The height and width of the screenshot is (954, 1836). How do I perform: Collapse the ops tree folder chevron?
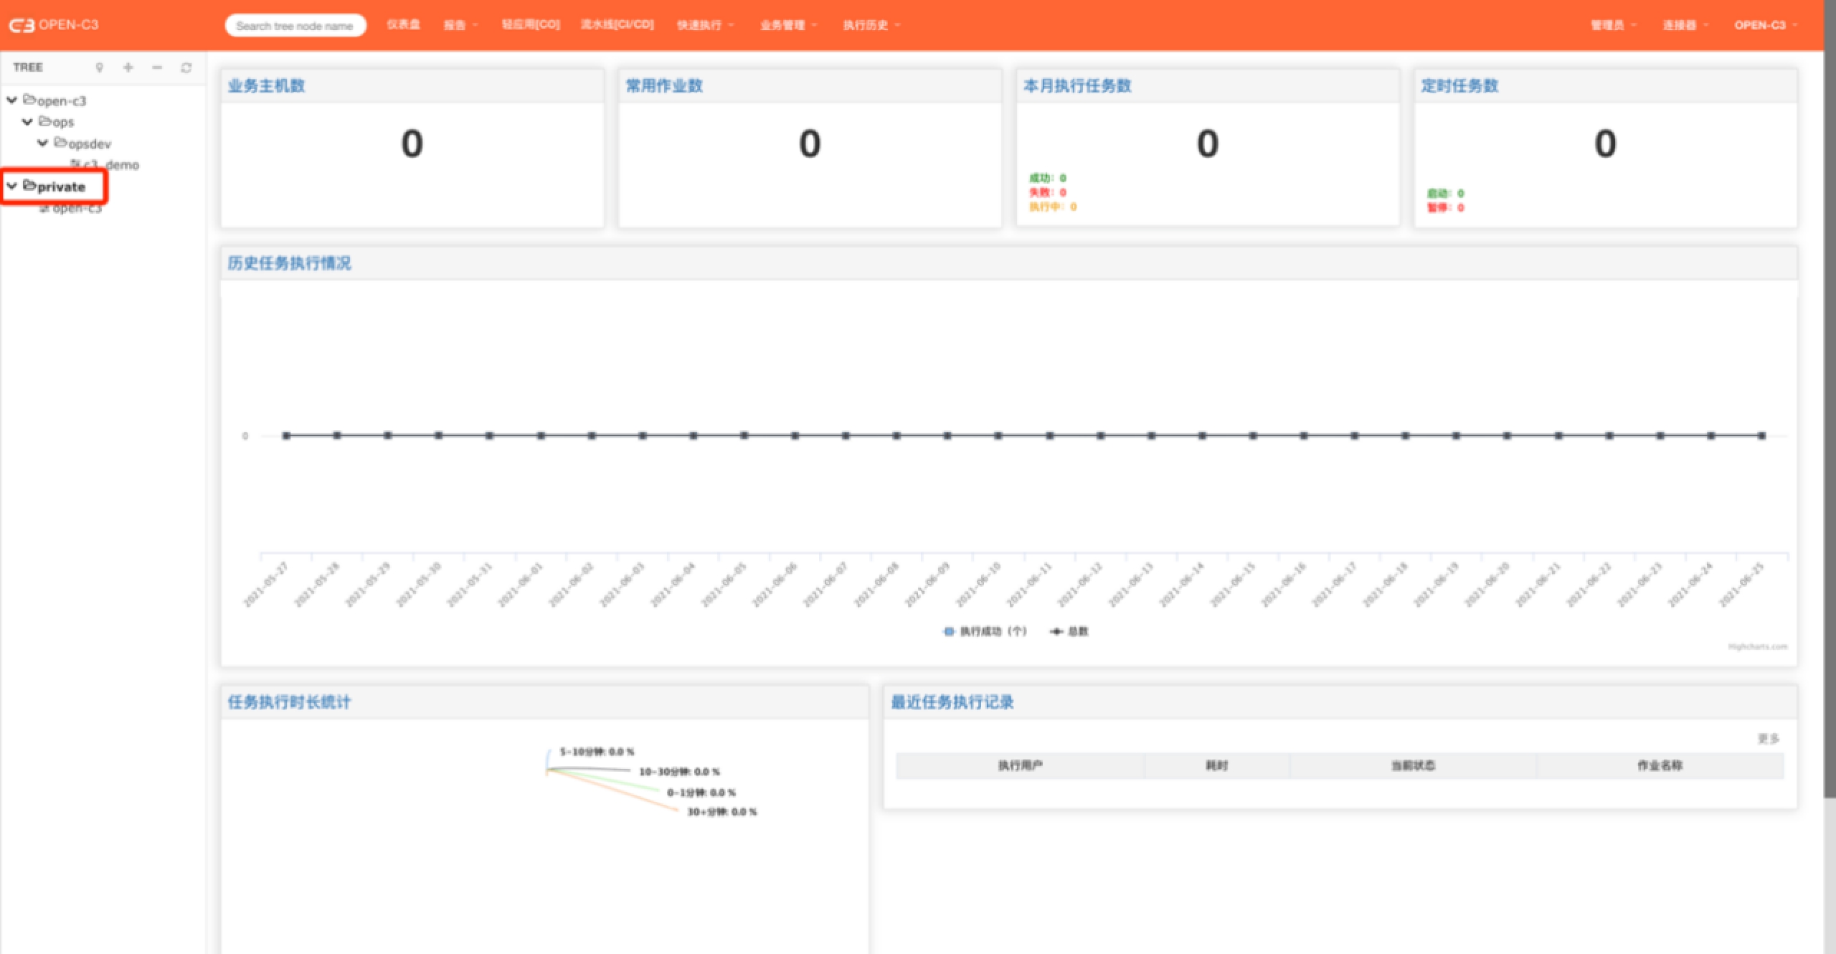point(27,122)
